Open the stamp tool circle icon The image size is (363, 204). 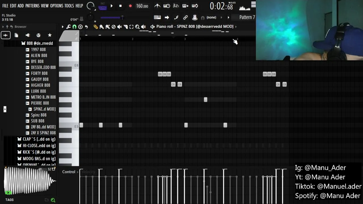[80, 27]
